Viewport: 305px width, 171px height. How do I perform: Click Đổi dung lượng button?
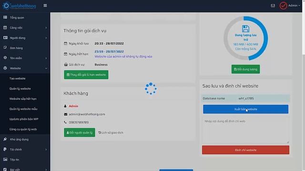click(x=245, y=69)
